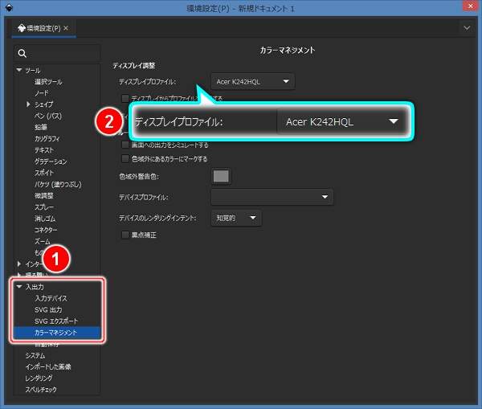Collapse the ツール tree section
Screen dimensions: 482x409
pyautogui.click(x=18, y=71)
